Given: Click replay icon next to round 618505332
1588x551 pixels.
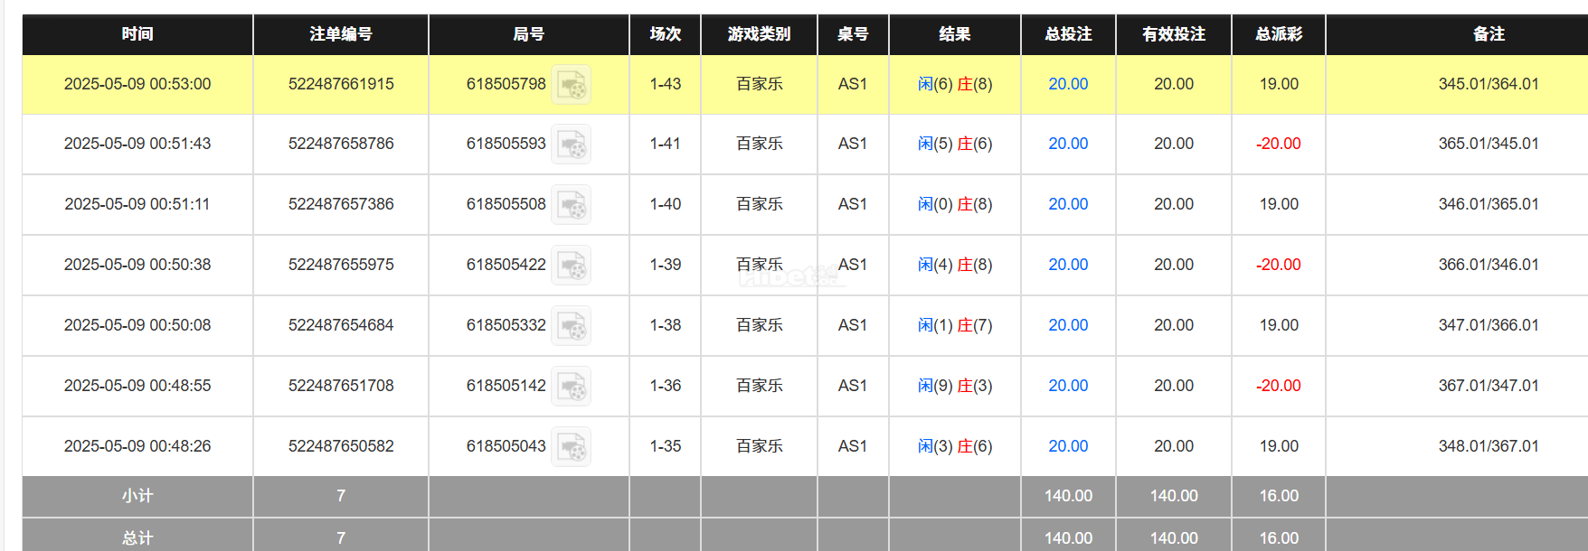Looking at the screenshot, I should pyautogui.click(x=571, y=326).
